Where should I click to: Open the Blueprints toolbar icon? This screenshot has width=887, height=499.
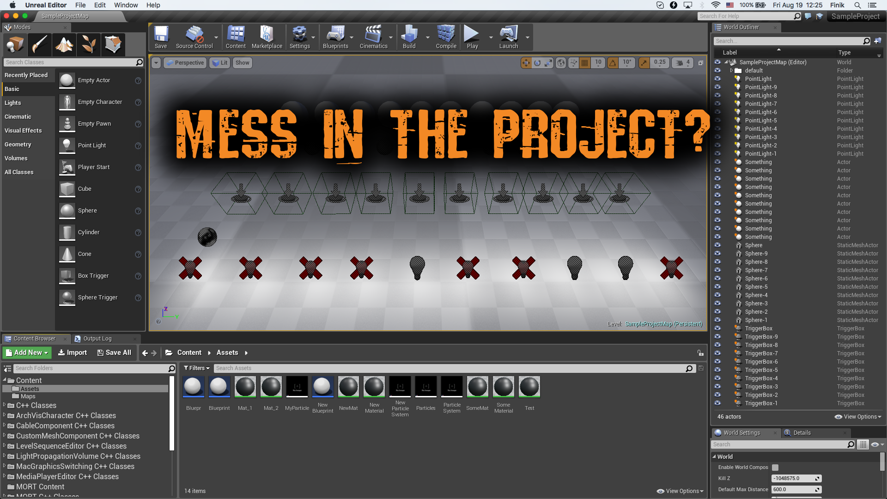[x=335, y=37]
